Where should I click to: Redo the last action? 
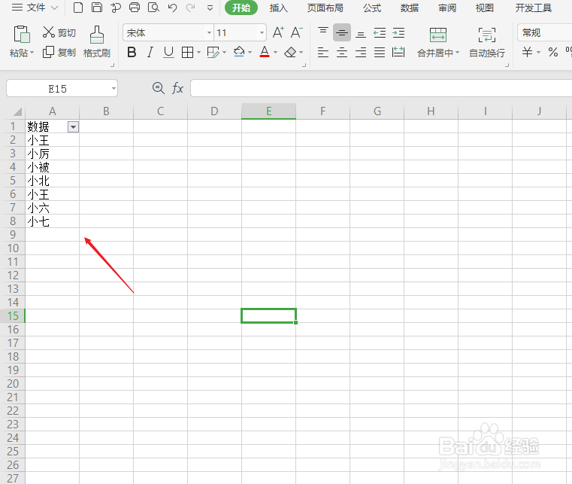click(x=190, y=8)
